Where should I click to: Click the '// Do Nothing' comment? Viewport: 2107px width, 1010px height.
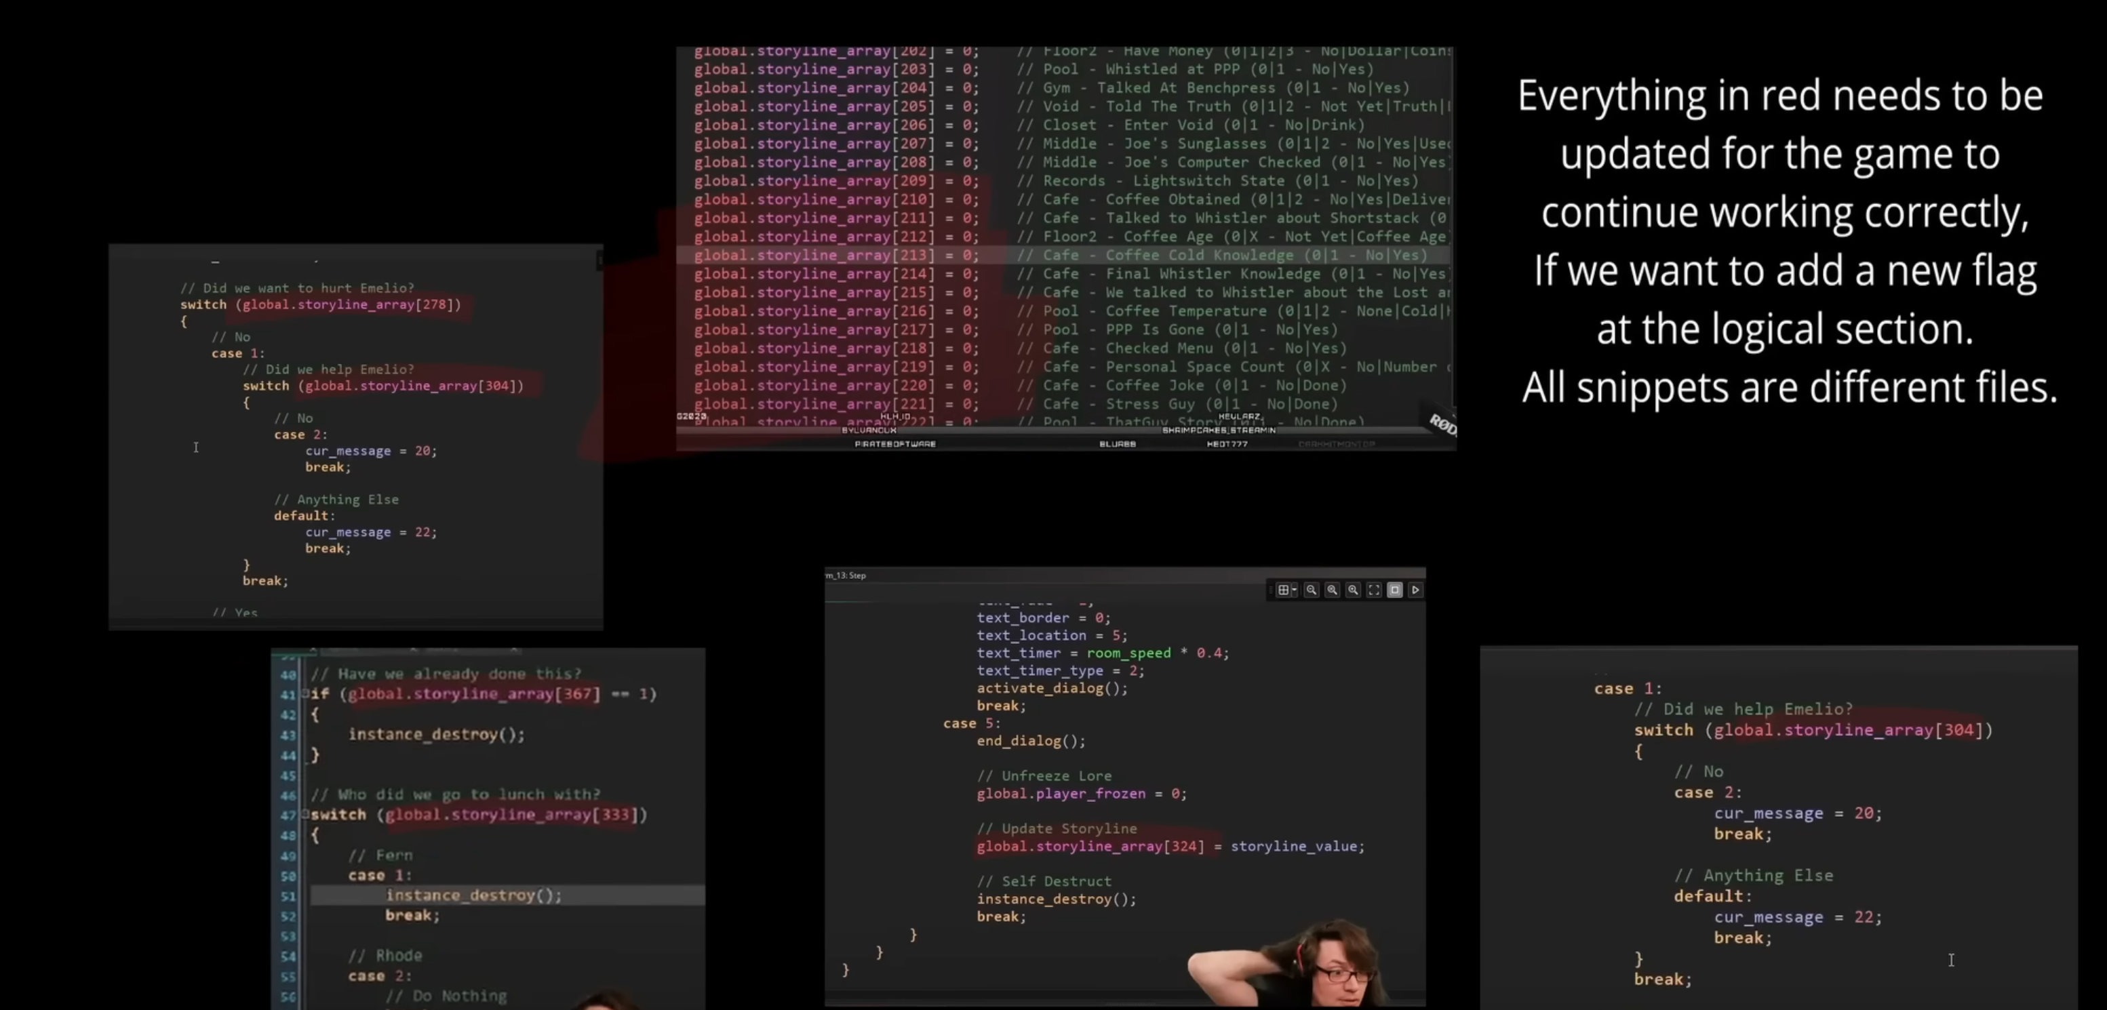[x=447, y=995]
